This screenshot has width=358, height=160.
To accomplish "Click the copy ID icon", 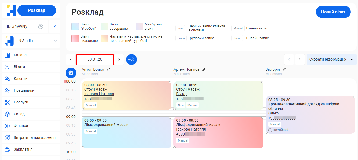I will click(41, 27).
